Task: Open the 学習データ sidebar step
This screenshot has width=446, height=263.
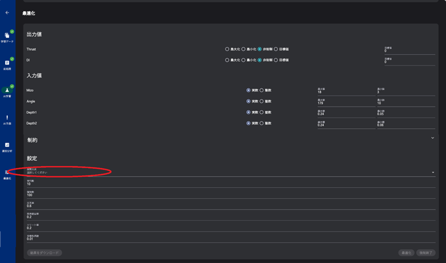Action: pyautogui.click(x=7, y=36)
